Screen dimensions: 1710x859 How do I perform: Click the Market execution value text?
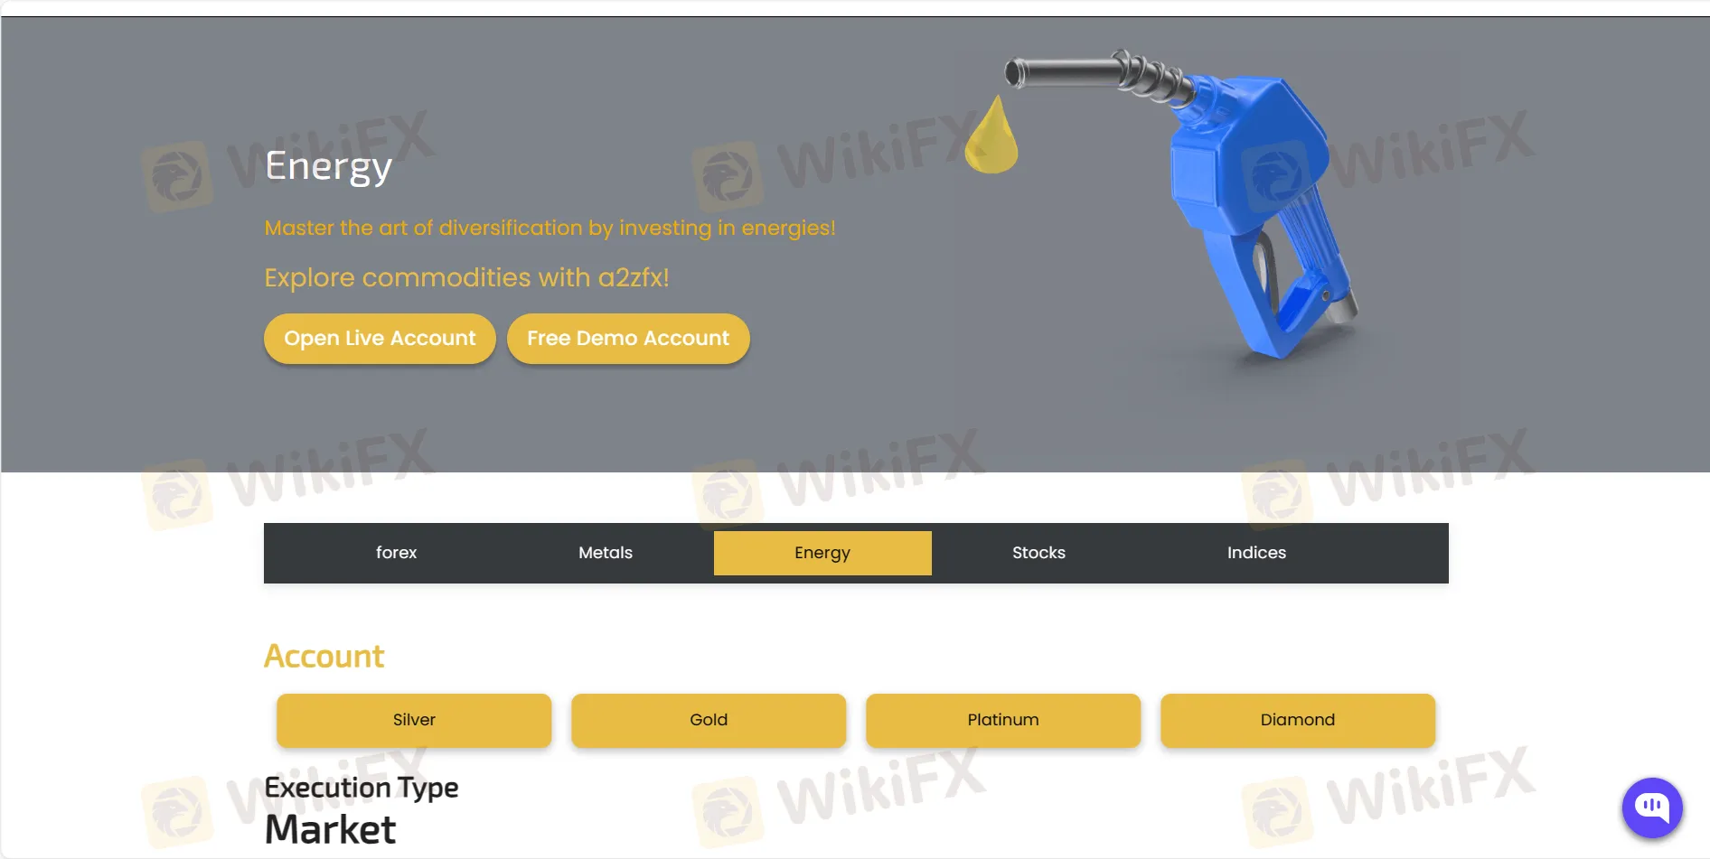pyautogui.click(x=330, y=829)
